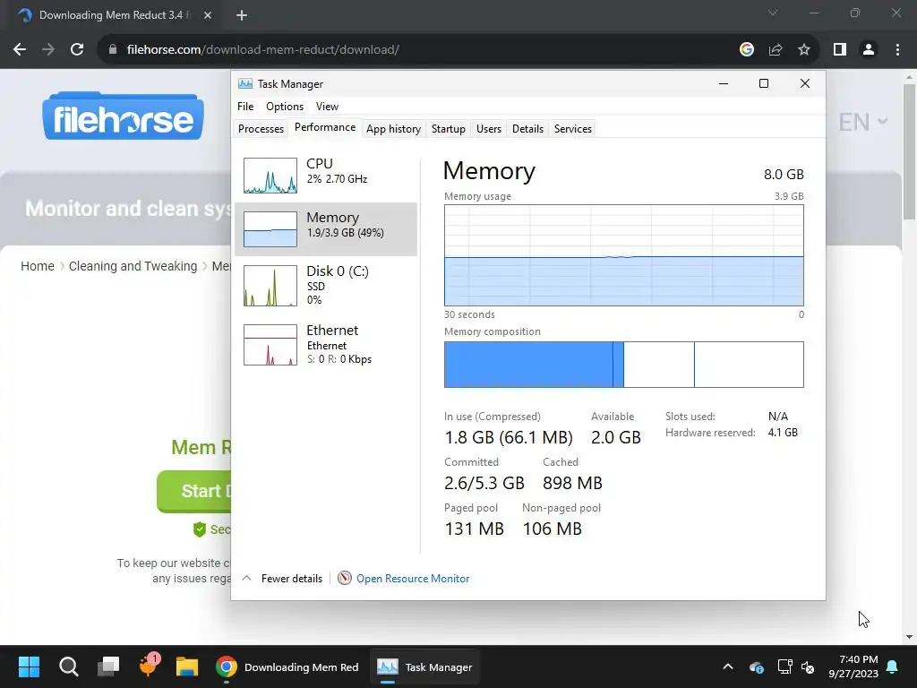Click the Resource Monitor gauge icon

pos(345,578)
